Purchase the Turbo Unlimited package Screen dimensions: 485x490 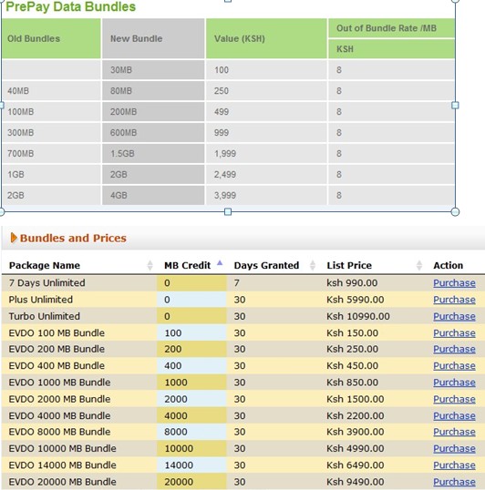pyautogui.click(x=454, y=316)
